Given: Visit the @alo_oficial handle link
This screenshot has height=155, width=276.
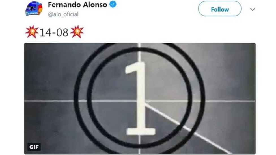Looking at the screenshot, I should click(x=63, y=14).
